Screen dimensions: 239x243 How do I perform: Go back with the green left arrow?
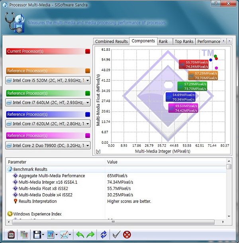[80, 235]
